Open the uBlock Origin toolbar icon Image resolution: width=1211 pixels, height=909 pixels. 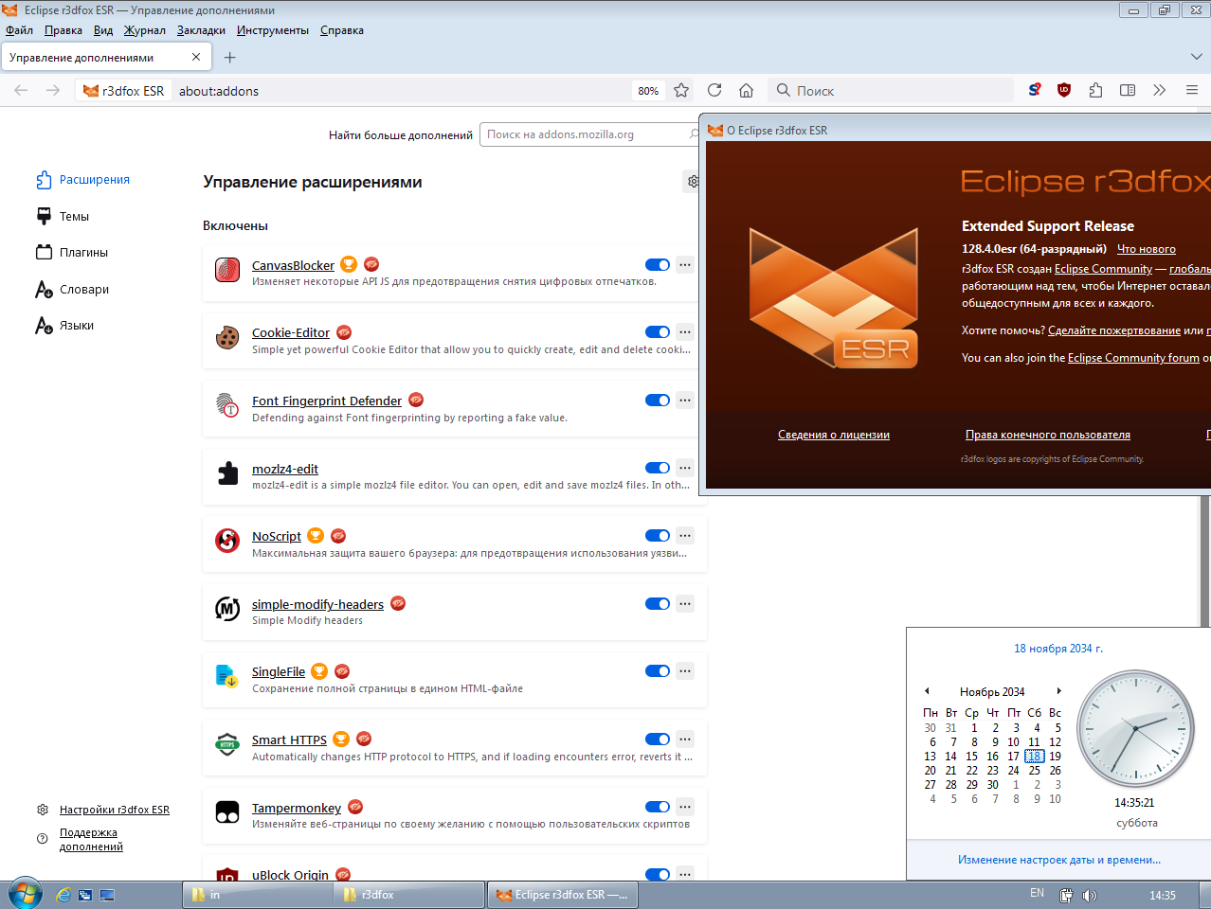(x=1064, y=91)
